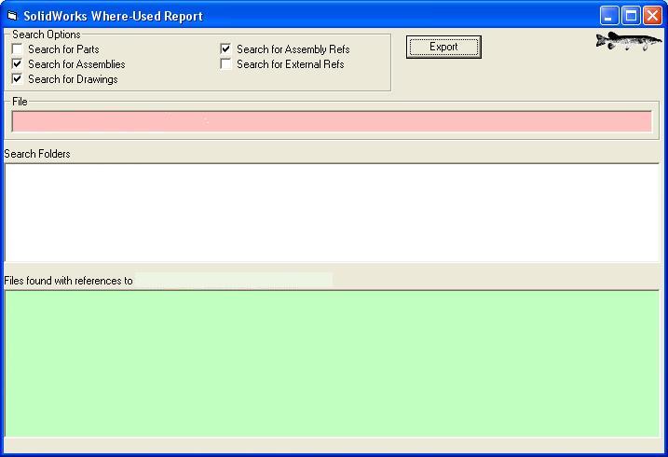
Task: Enable the Search for Parts checkbox
Action: (x=17, y=49)
